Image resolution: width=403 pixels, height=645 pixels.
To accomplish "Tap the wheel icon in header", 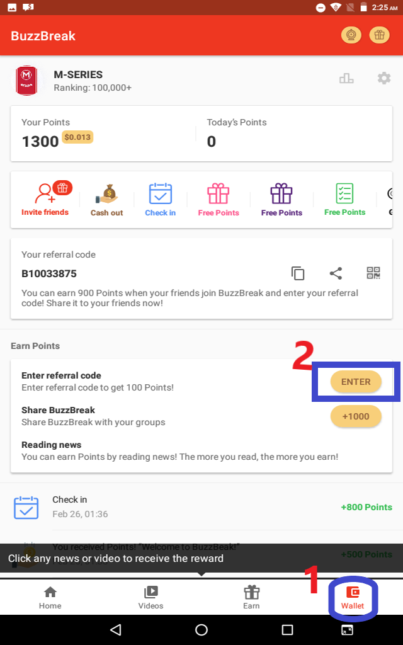I will 351,35.
